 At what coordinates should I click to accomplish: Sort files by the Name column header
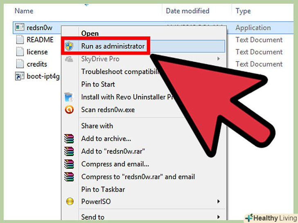point(24,11)
